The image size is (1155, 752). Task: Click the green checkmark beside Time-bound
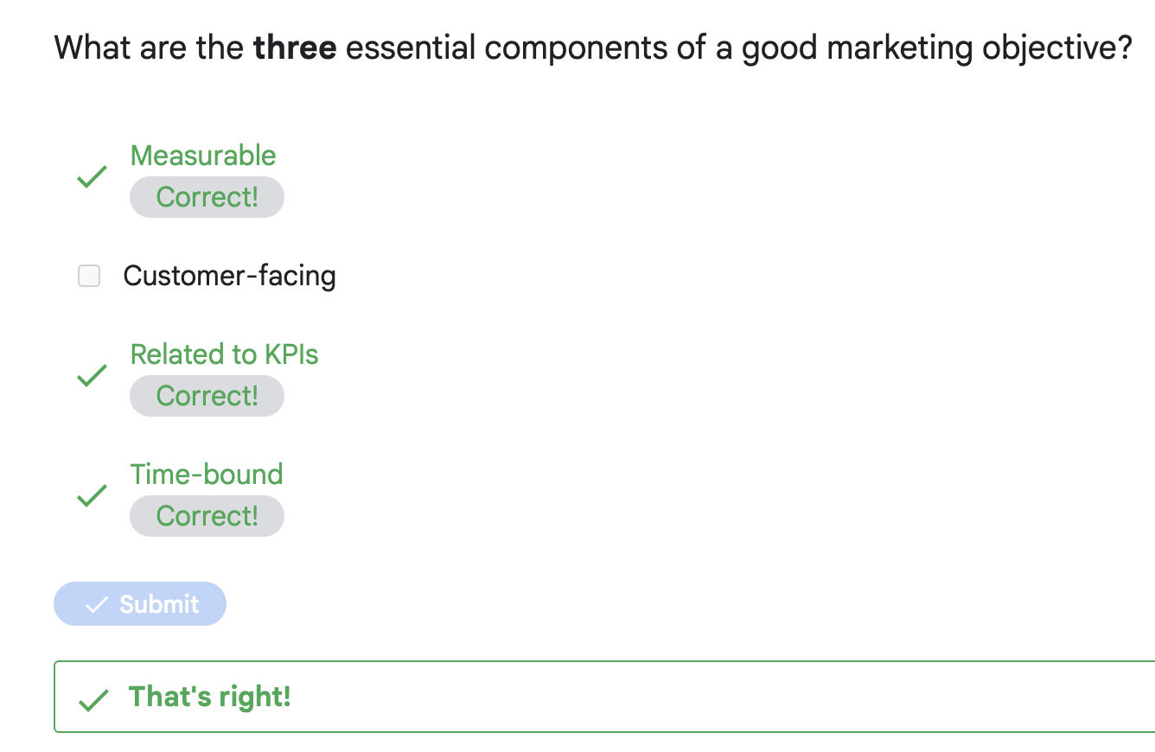pyautogui.click(x=92, y=495)
